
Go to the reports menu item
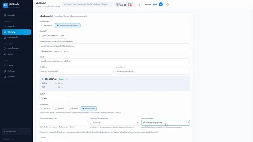[x=16, y=65]
